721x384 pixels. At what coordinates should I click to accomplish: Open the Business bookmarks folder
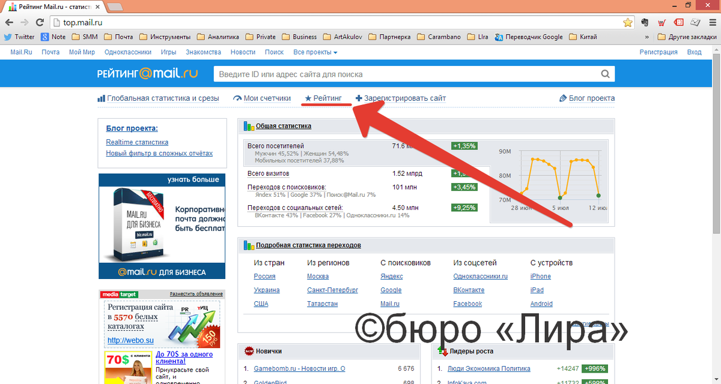tap(299, 37)
